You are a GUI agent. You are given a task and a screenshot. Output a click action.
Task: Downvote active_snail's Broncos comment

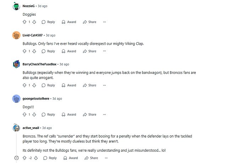click(36, 158)
